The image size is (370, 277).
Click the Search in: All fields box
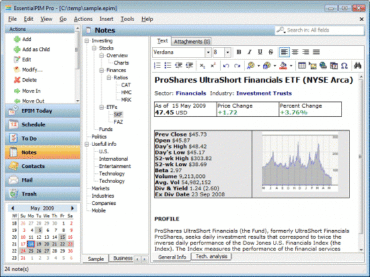click(x=319, y=30)
